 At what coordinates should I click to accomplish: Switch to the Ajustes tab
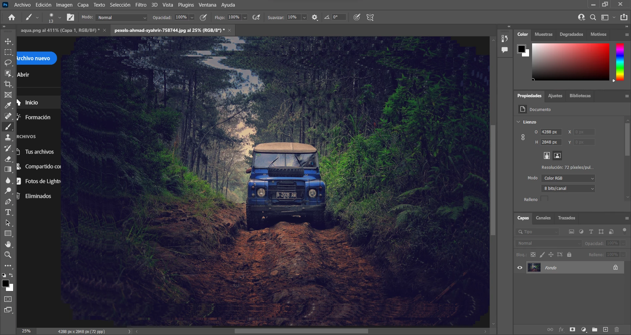click(555, 96)
